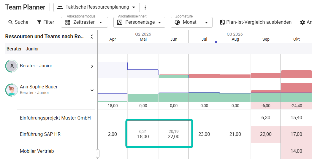This screenshot has height=159, width=312.
Task: Open the Filter funnel option
Action: pos(45,22)
